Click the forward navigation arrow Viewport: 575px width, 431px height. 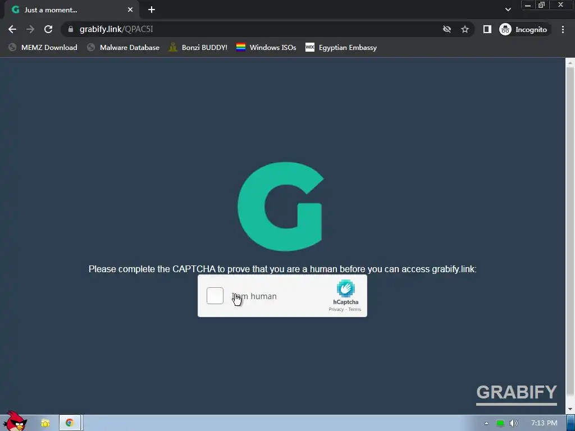(30, 29)
